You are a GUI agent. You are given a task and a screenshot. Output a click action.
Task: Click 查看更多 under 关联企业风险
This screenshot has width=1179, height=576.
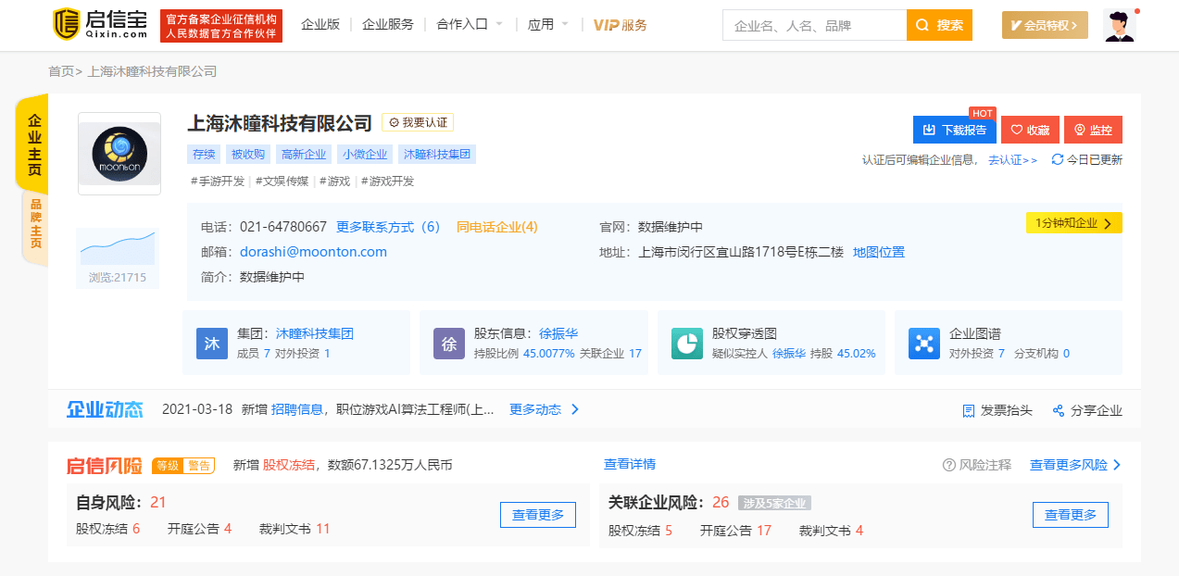pyautogui.click(x=1071, y=515)
